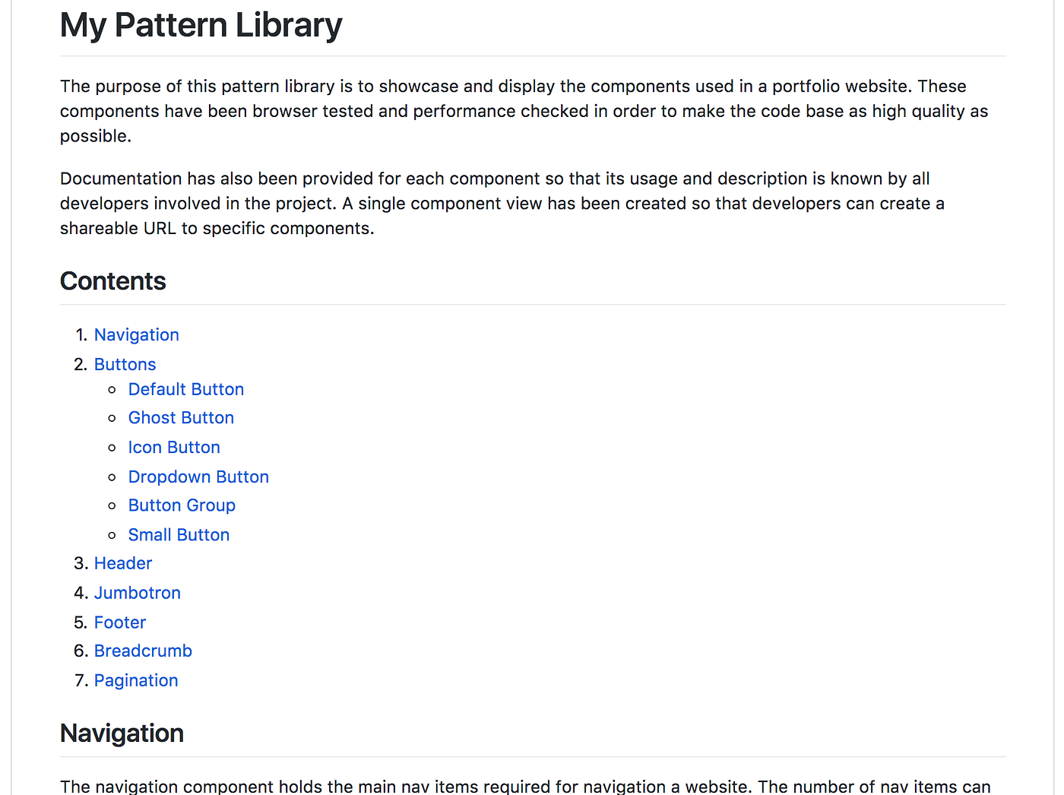Click the Navigation section heading near page bottom
Viewport: 1064px width, 795px height.
coord(122,733)
